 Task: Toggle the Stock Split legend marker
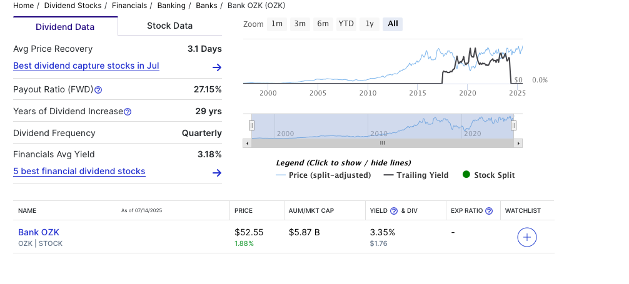click(x=488, y=175)
